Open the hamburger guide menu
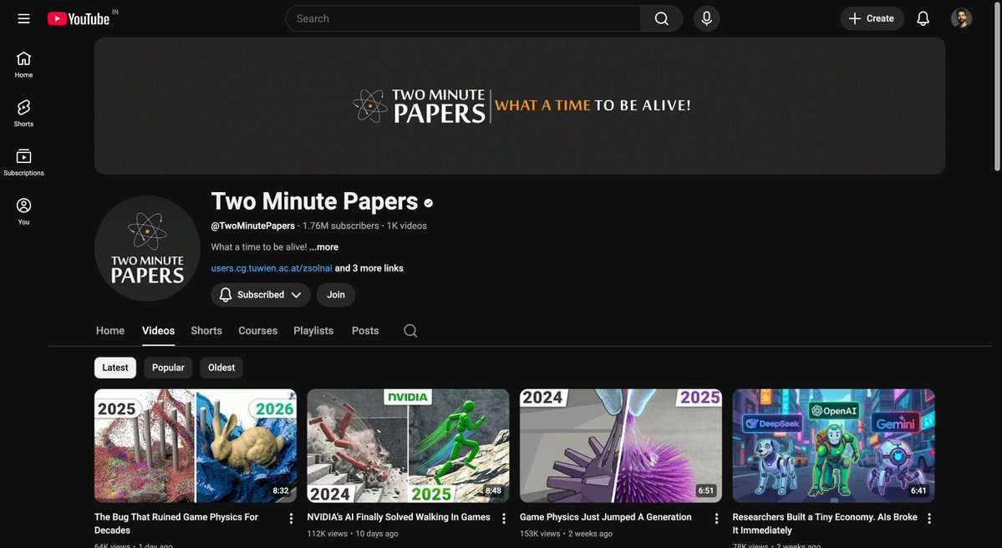The height and width of the screenshot is (548, 1002). point(23,18)
